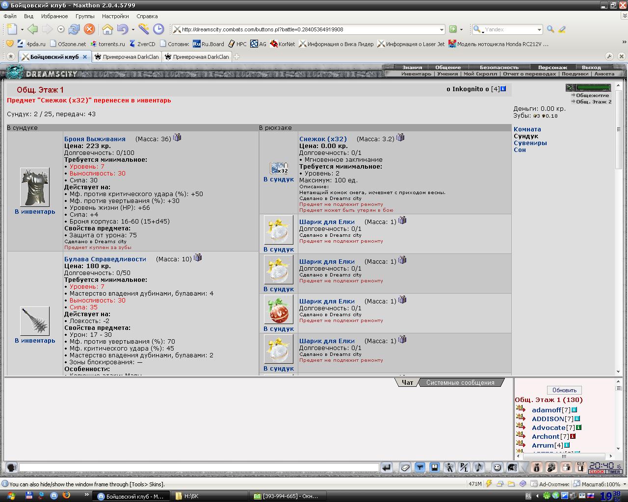Click the send message arrow icon in chat bar
Image resolution: width=628 pixels, height=502 pixels.
[x=387, y=467]
